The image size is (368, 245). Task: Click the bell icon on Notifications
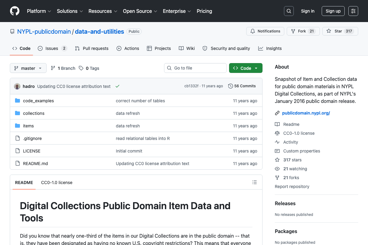253,31
